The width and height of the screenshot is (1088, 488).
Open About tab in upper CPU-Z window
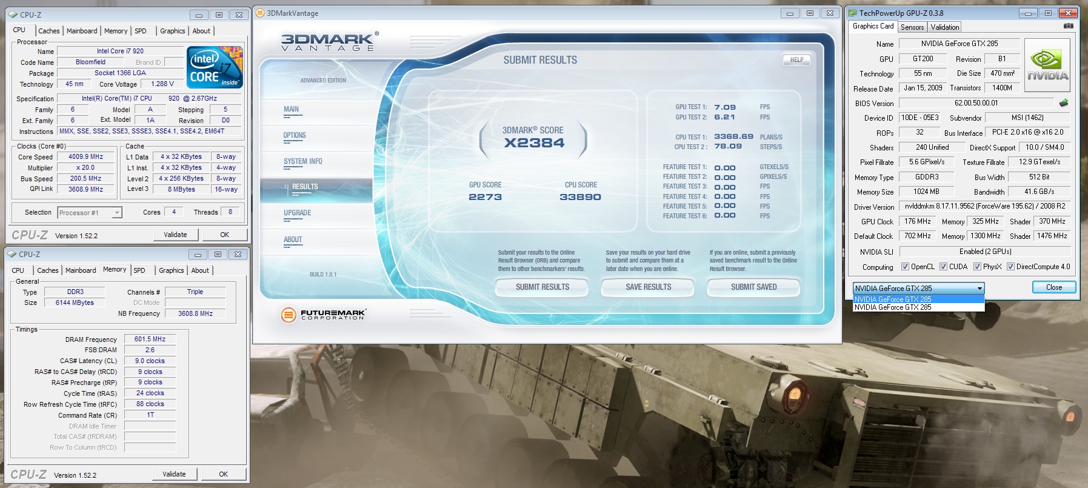coord(202,31)
